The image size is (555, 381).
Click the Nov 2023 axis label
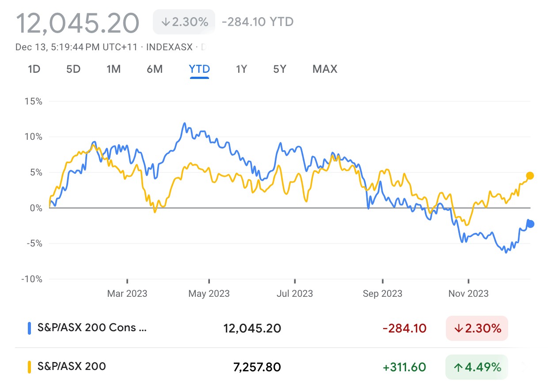[x=468, y=293]
